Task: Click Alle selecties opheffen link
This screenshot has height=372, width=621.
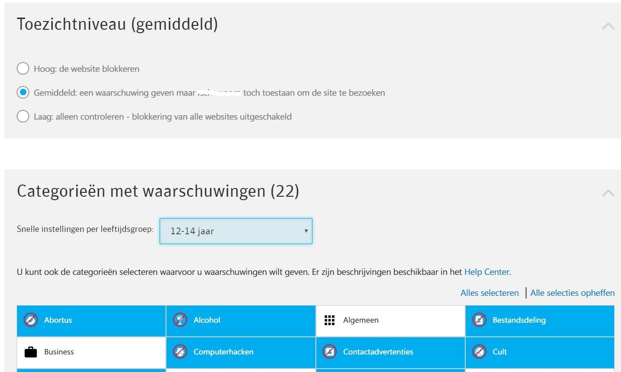Action: [572, 293]
